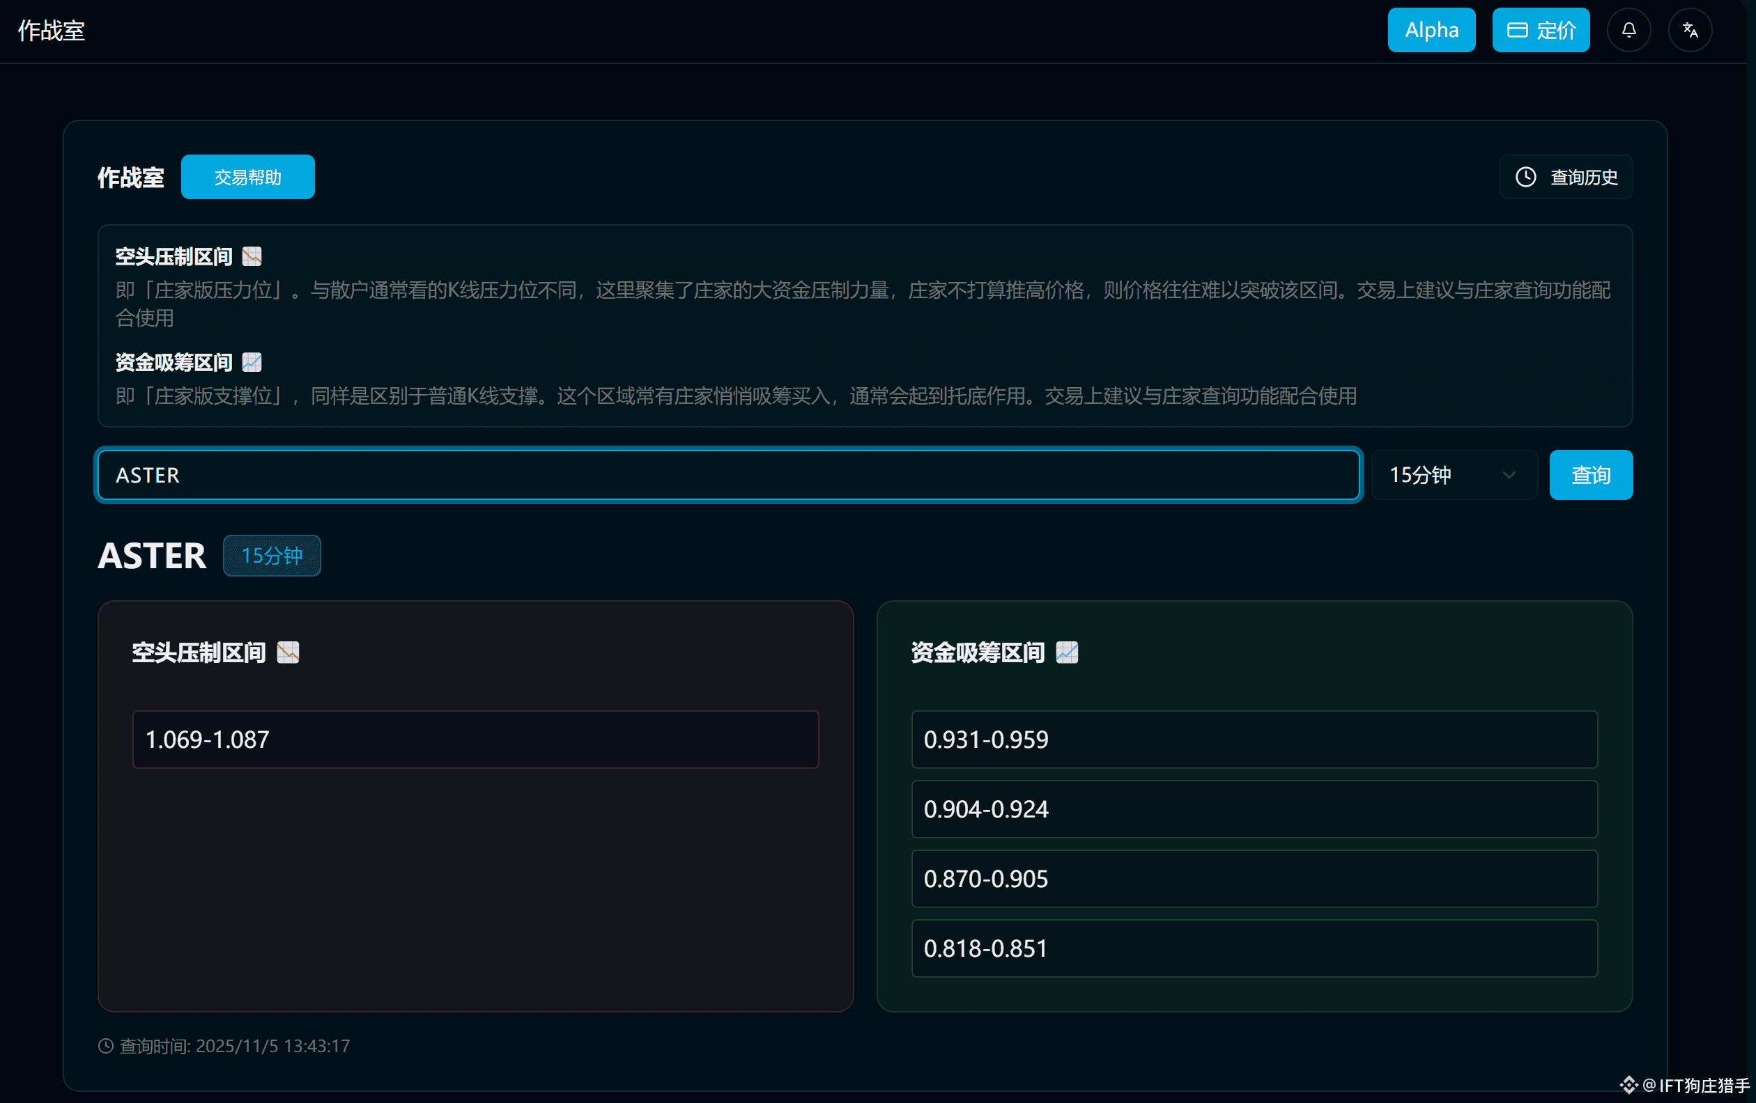Click the 交易帮助 button

[247, 177]
